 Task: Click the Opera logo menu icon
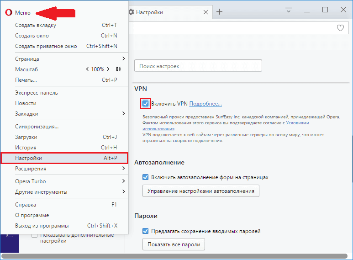click(x=9, y=12)
